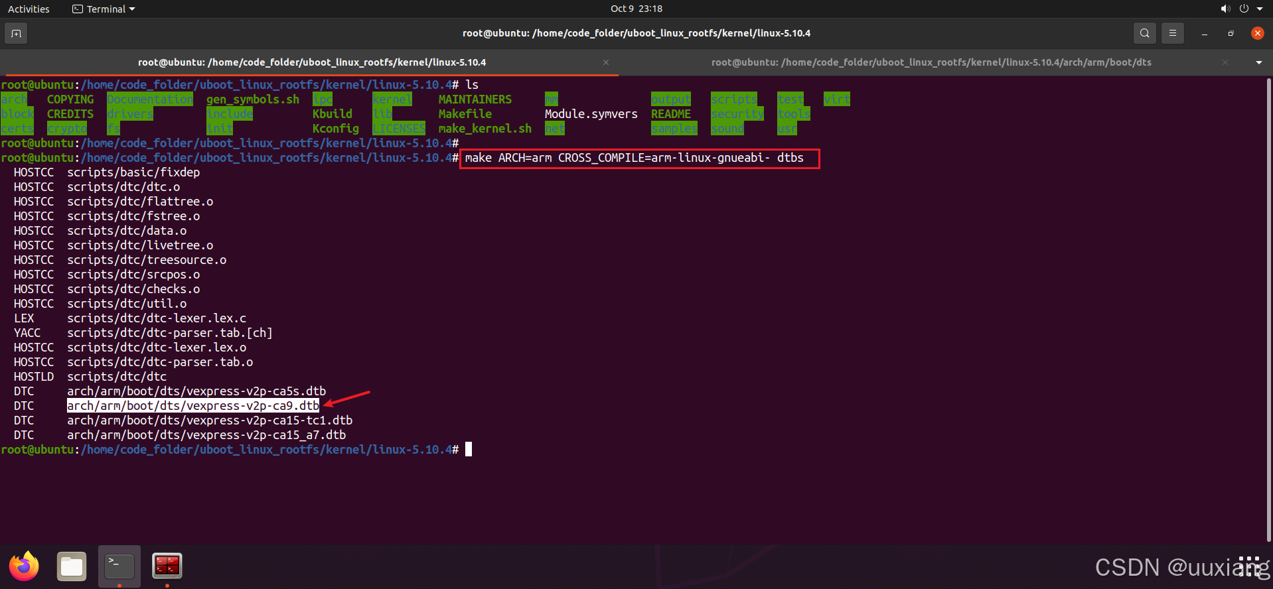Click the power icon in the top bar

pos(1244,9)
